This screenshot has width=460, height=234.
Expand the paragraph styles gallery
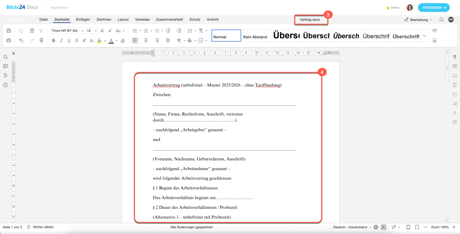(x=424, y=36)
